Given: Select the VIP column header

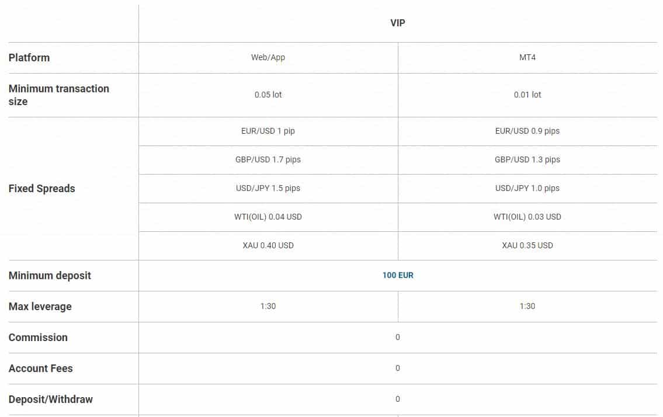Looking at the screenshot, I should pyautogui.click(x=398, y=23).
